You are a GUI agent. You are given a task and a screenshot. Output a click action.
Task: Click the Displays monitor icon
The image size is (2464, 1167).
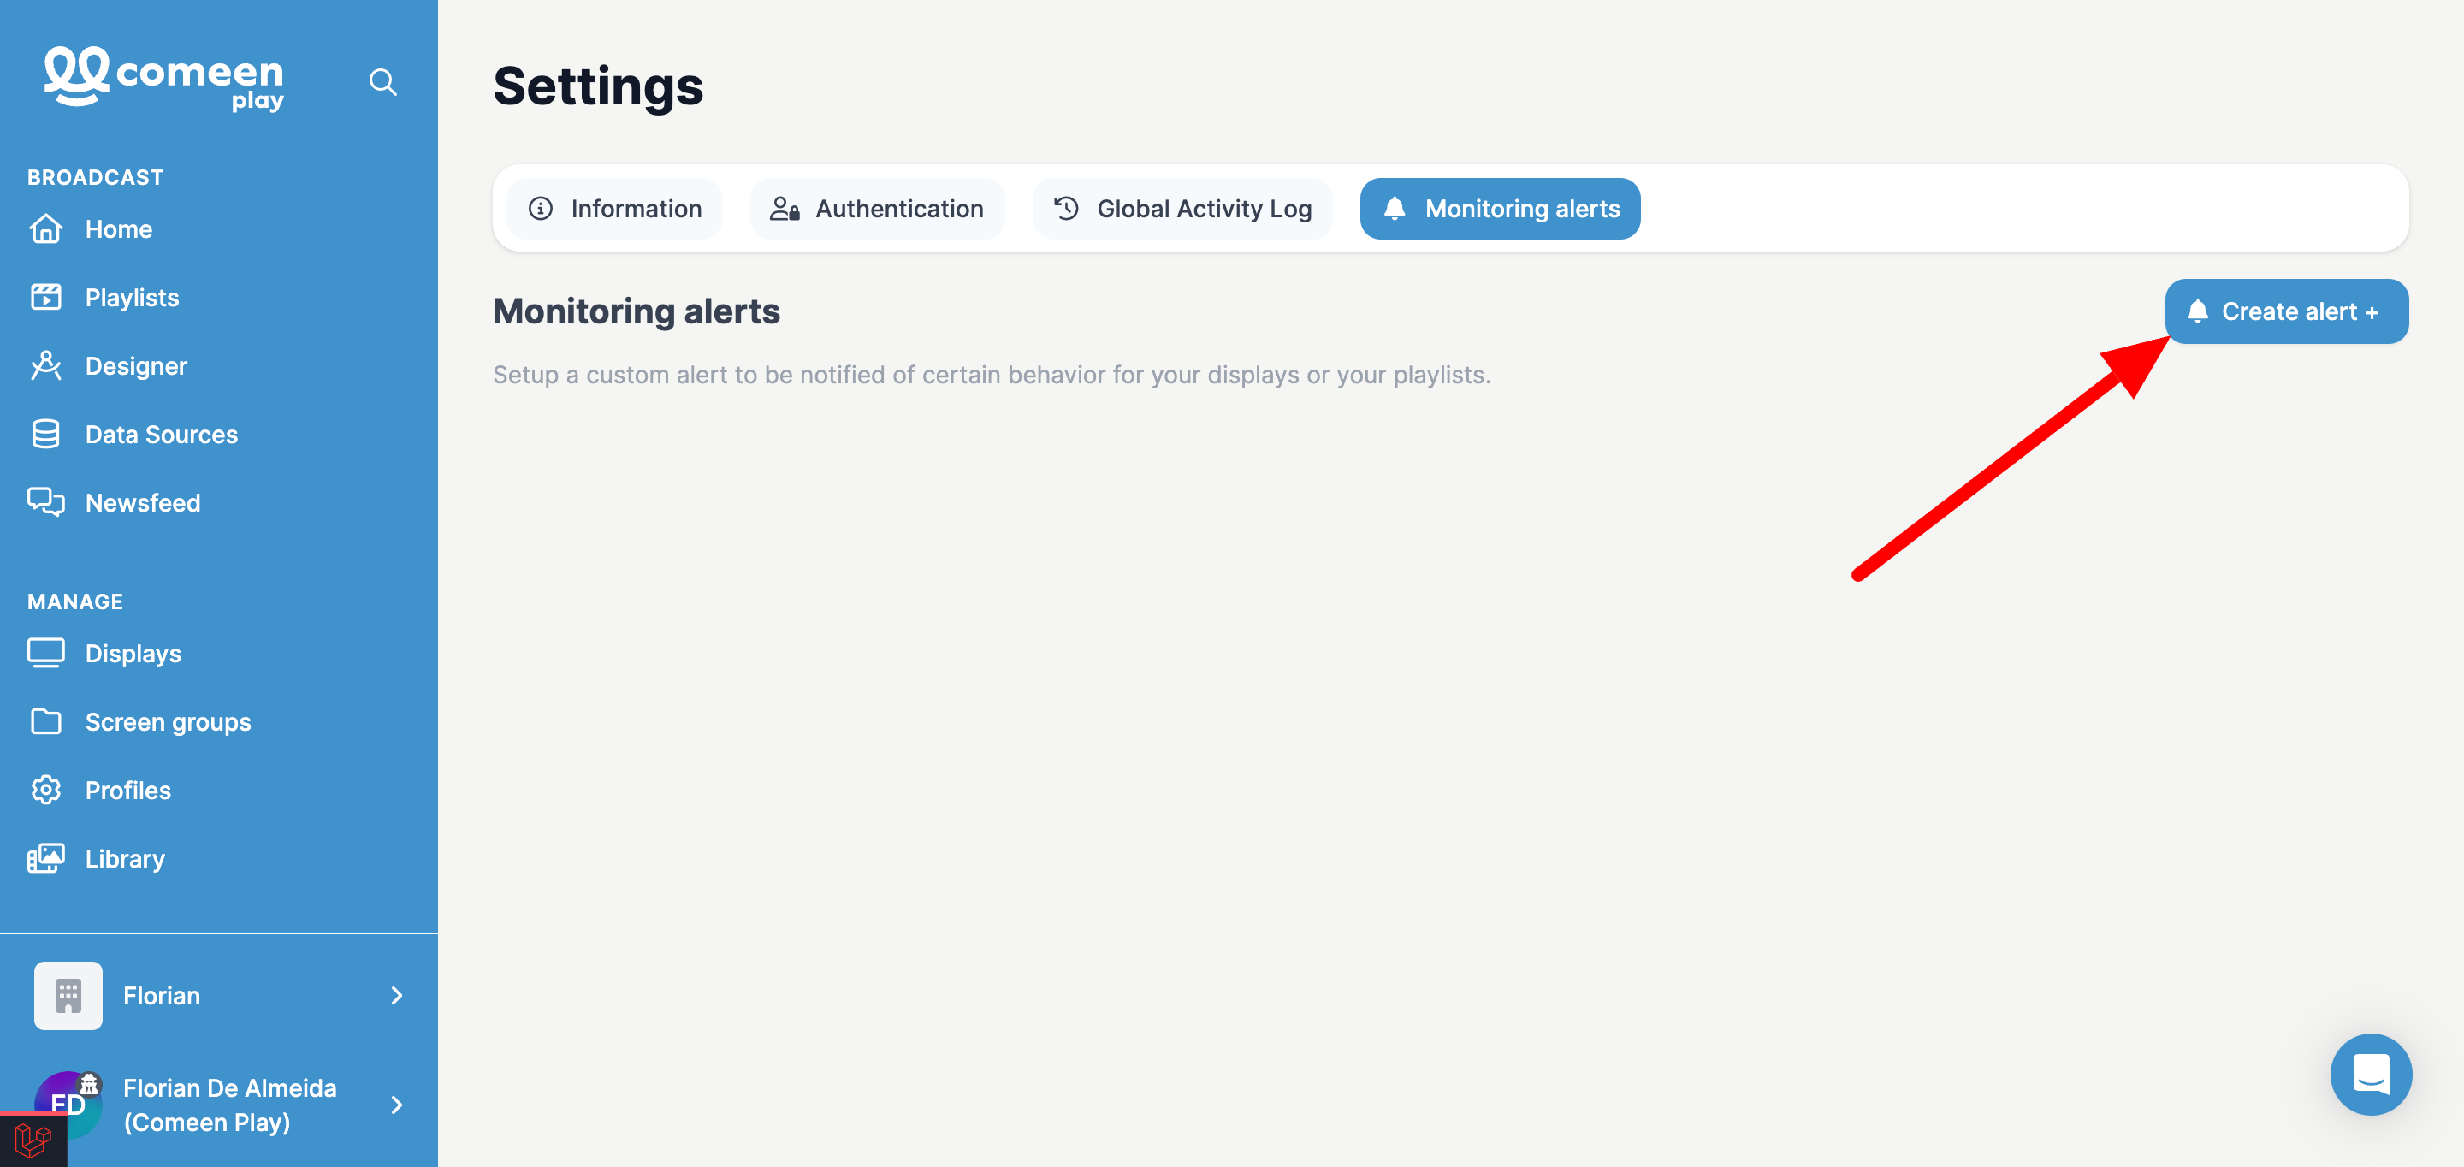[46, 654]
